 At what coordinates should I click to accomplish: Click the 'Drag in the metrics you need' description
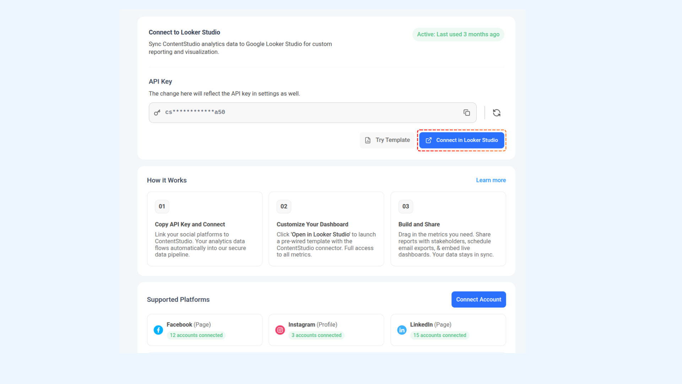click(446, 245)
